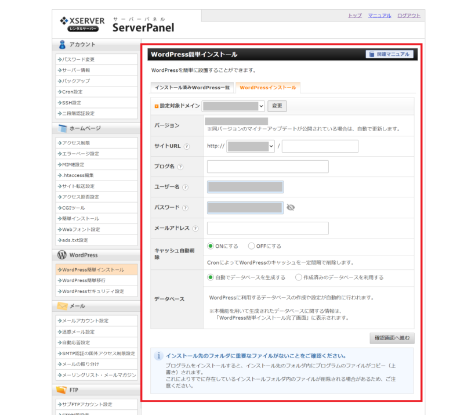Open CGIツール in sidebar
This screenshot has width=464, height=415.
(x=96, y=208)
